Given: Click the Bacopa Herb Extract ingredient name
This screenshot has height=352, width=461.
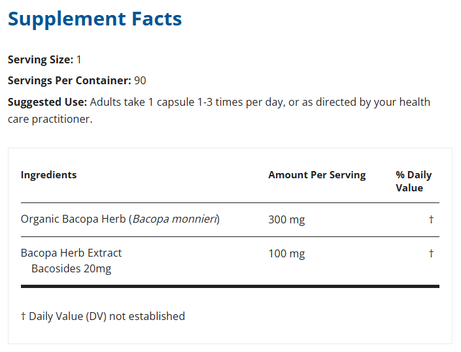Looking at the screenshot, I should tap(71, 253).
